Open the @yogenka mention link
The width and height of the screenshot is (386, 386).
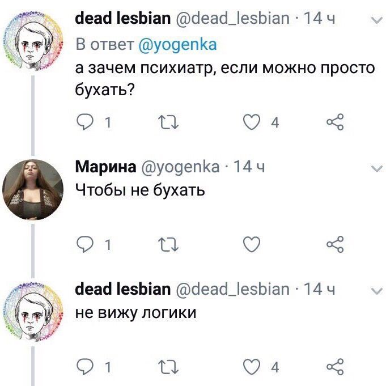click(x=178, y=45)
